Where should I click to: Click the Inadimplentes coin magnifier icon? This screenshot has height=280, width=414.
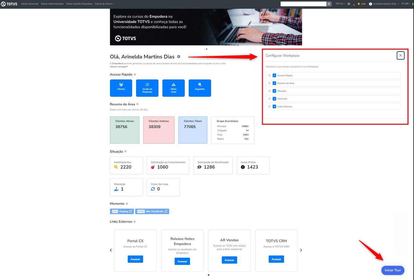116,167
